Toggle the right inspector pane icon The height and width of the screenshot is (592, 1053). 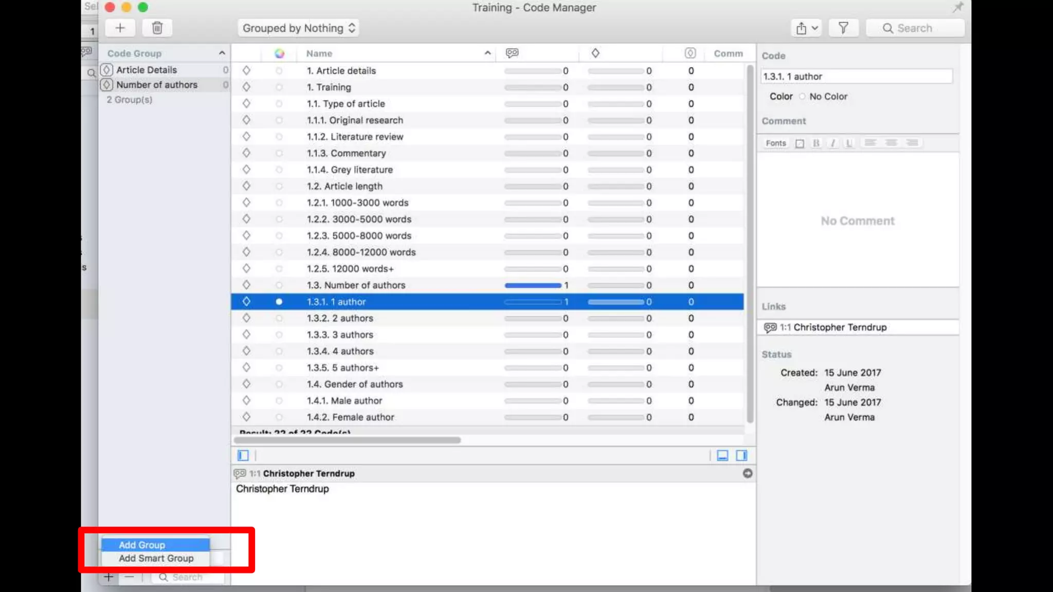741,455
